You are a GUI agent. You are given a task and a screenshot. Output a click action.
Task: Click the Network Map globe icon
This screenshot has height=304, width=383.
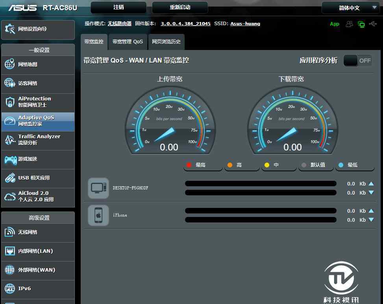[x=9, y=64]
